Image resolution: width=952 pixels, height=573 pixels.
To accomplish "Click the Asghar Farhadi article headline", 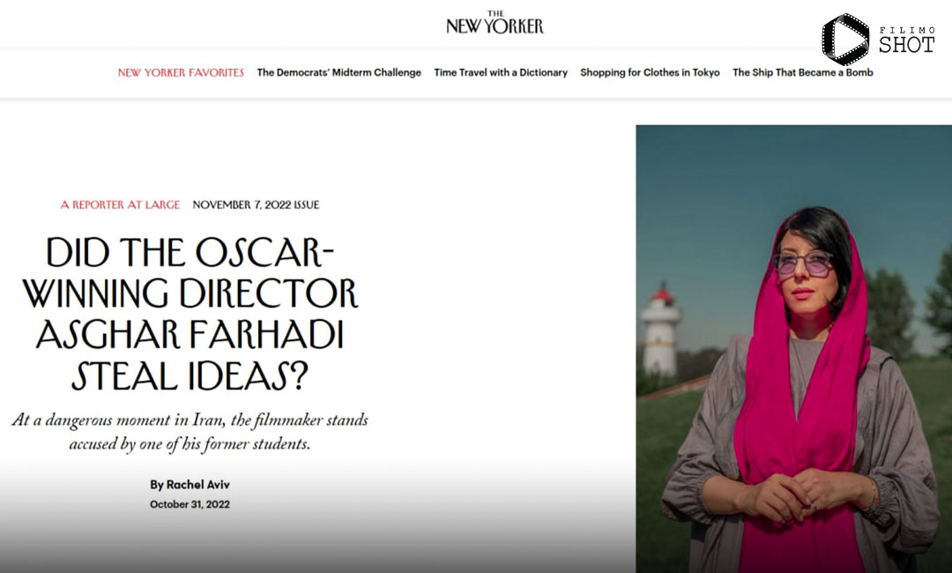I will [x=190, y=314].
